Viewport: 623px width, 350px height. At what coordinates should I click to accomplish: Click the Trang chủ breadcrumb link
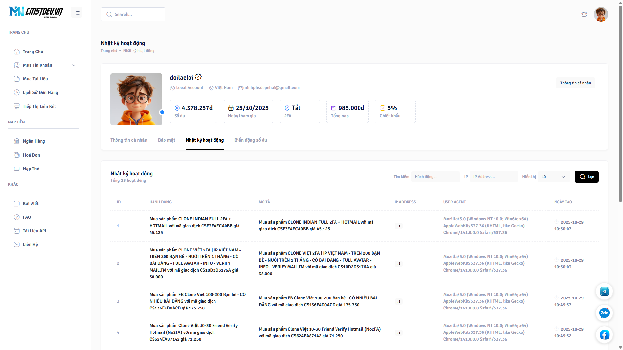point(109,51)
